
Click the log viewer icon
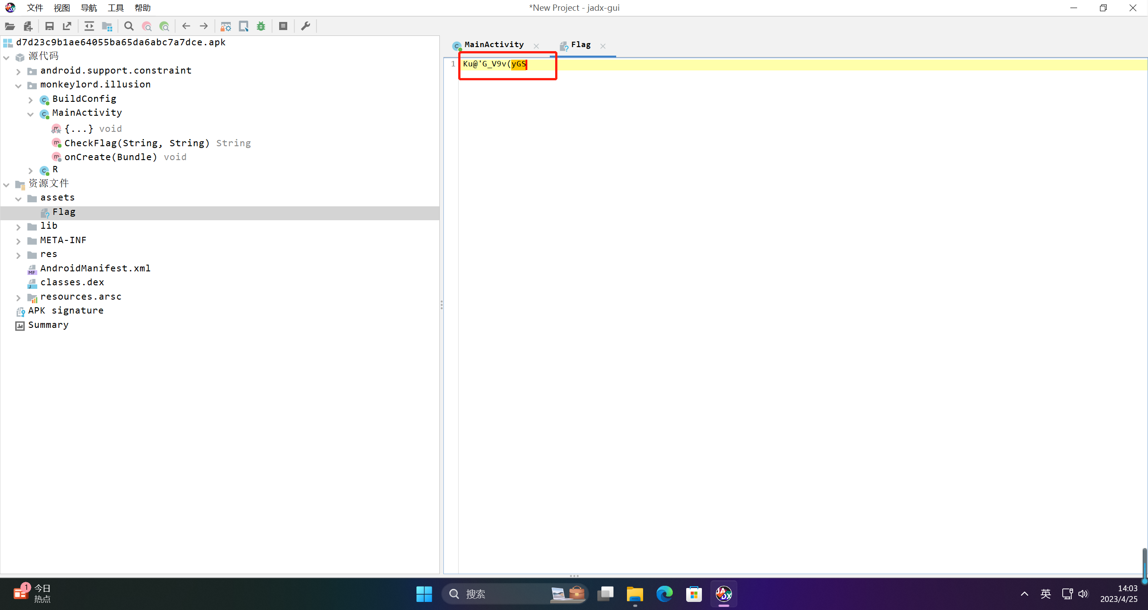tap(283, 26)
